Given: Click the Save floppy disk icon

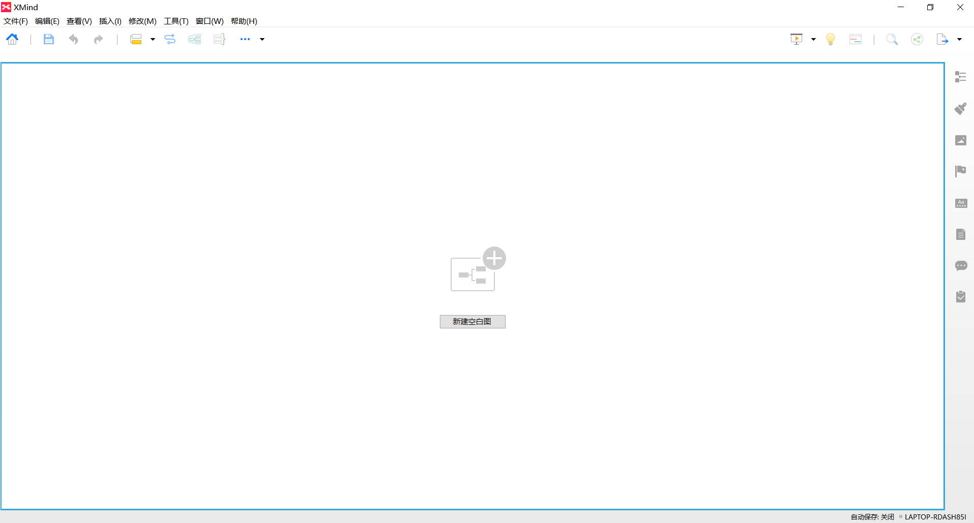Looking at the screenshot, I should [x=48, y=39].
